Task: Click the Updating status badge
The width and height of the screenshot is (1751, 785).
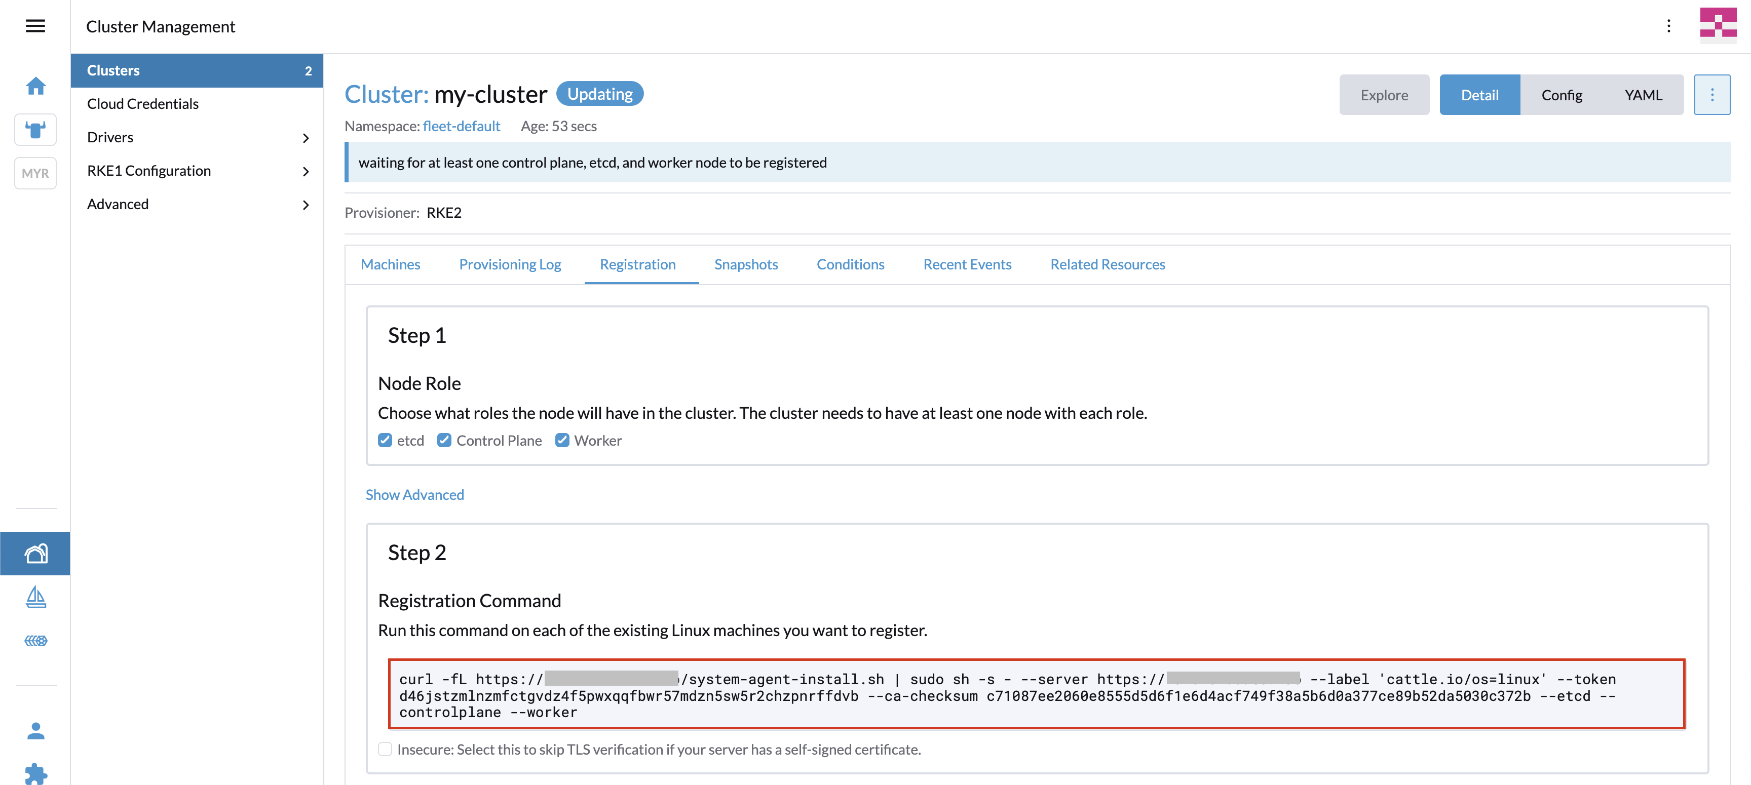Action: click(599, 94)
